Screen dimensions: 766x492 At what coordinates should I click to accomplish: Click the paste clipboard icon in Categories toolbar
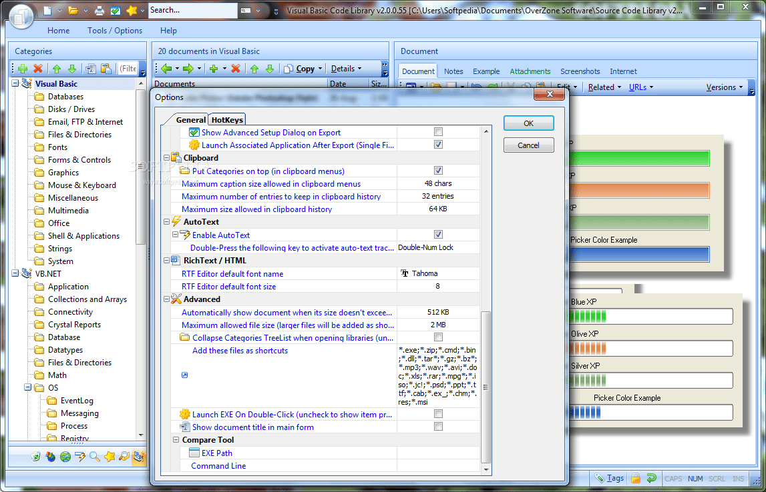pyautogui.click(x=106, y=69)
